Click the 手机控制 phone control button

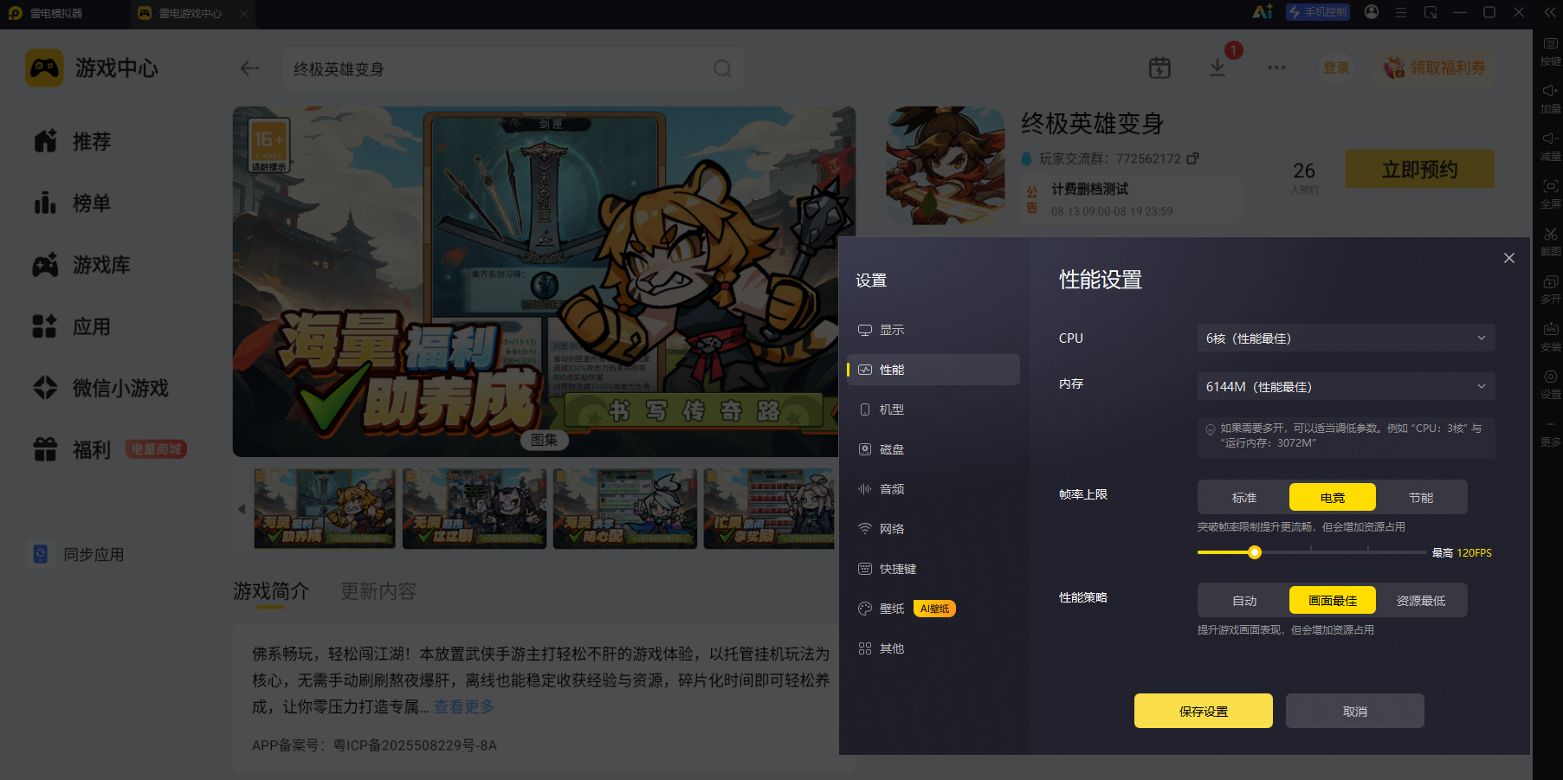pos(1318,12)
